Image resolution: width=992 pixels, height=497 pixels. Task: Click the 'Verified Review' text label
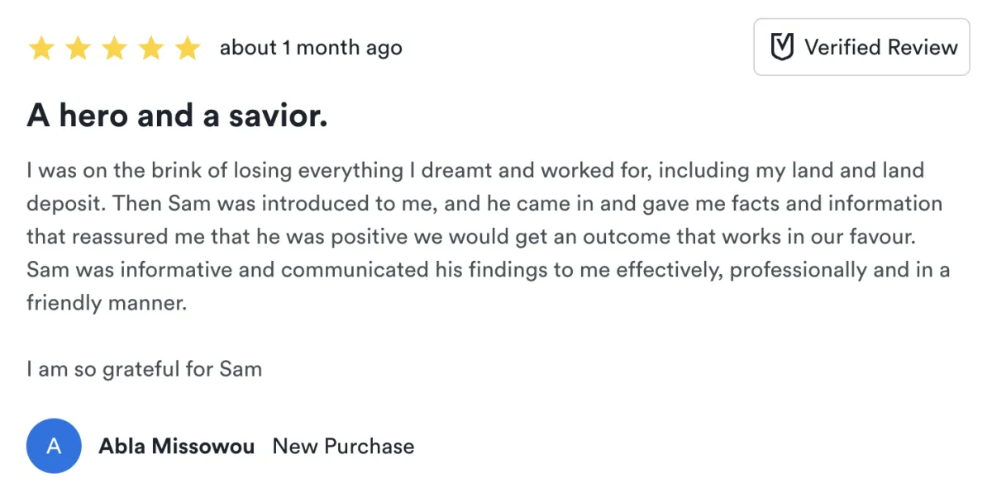click(881, 48)
